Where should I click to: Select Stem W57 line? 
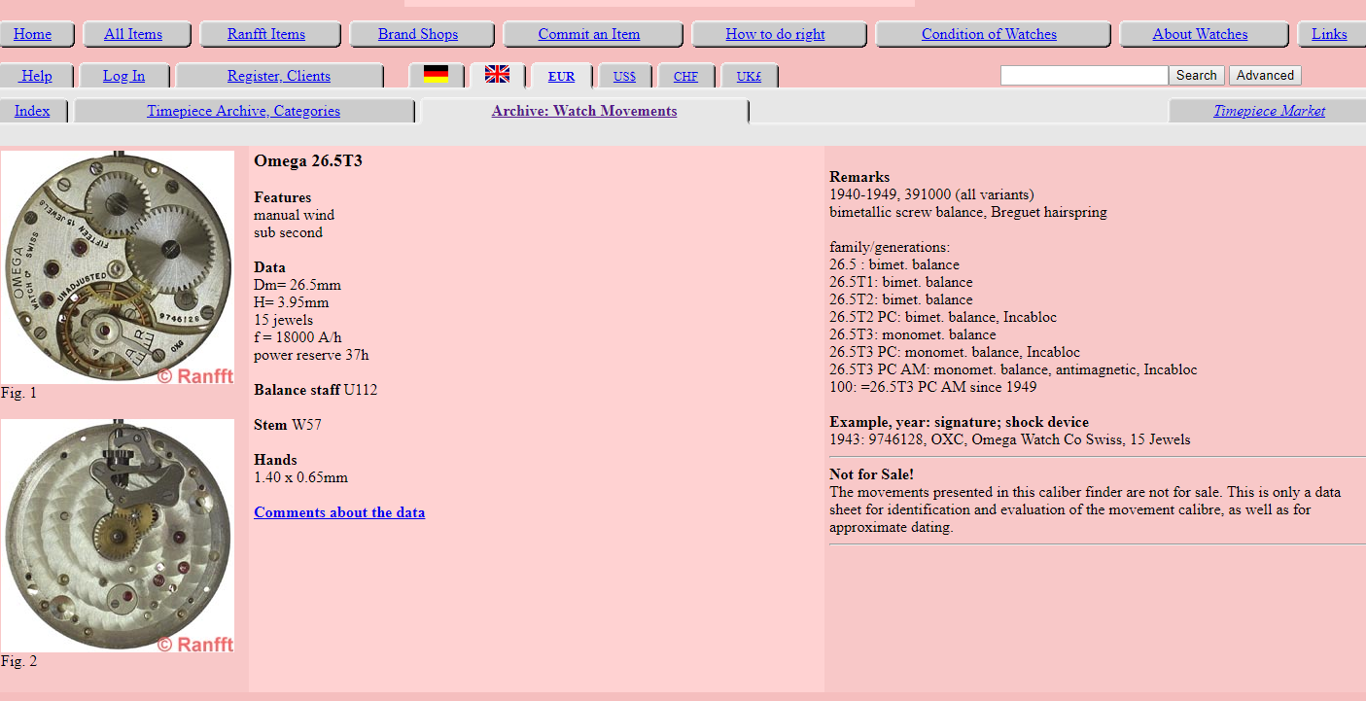pyautogui.click(x=288, y=425)
